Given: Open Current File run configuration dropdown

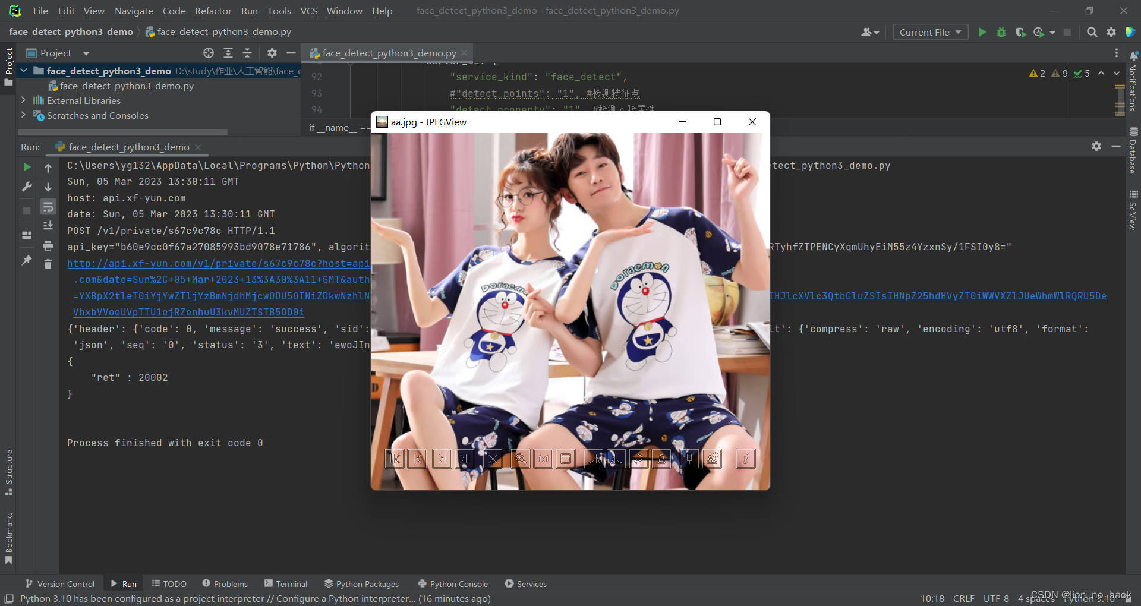Looking at the screenshot, I should click(931, 32).
